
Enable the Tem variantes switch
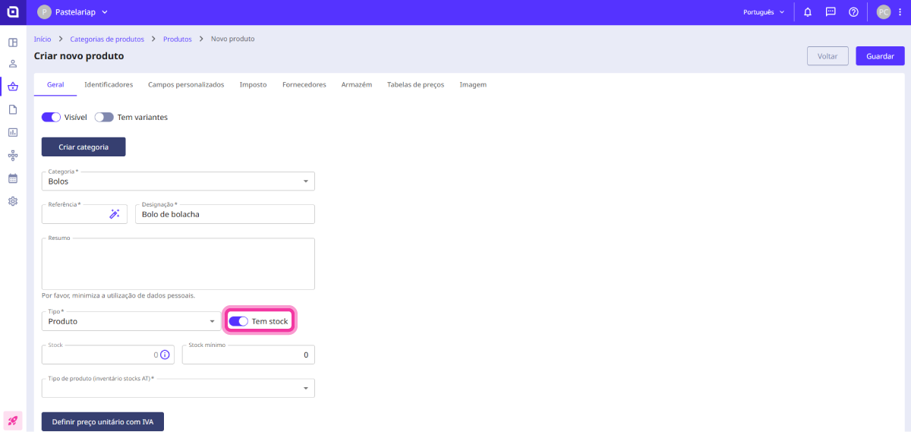click(104, 118)
